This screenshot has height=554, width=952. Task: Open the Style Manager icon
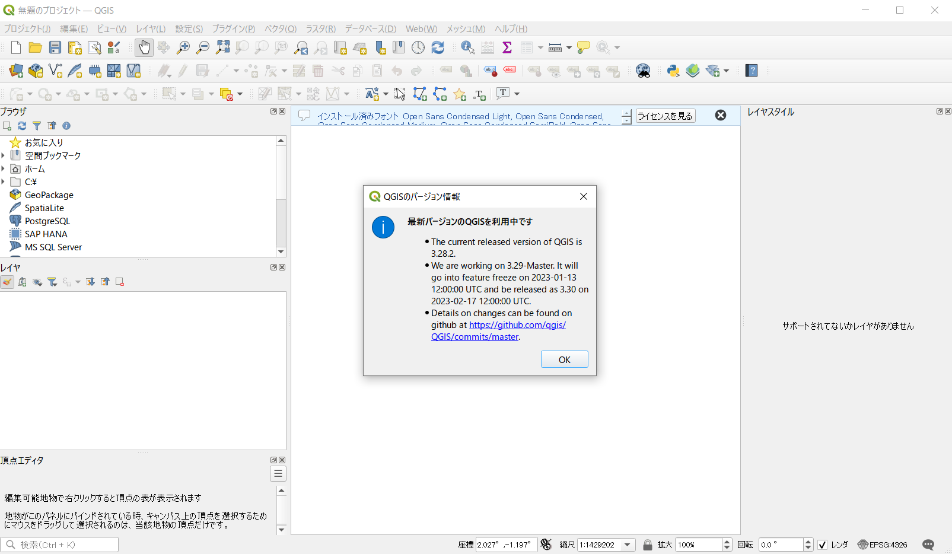point(114,47)
